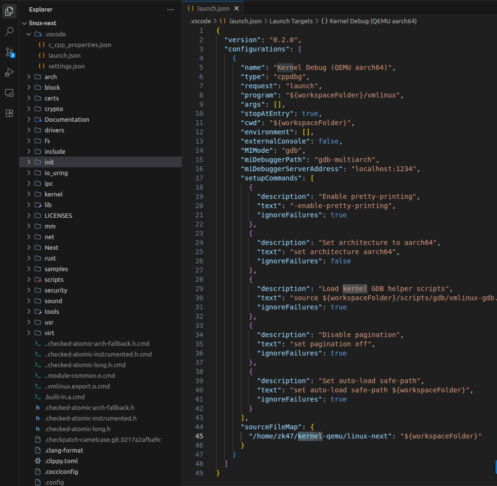Open the Extensions view icon
The height and width of the screenshot is (486, 497).
point(9,113)
